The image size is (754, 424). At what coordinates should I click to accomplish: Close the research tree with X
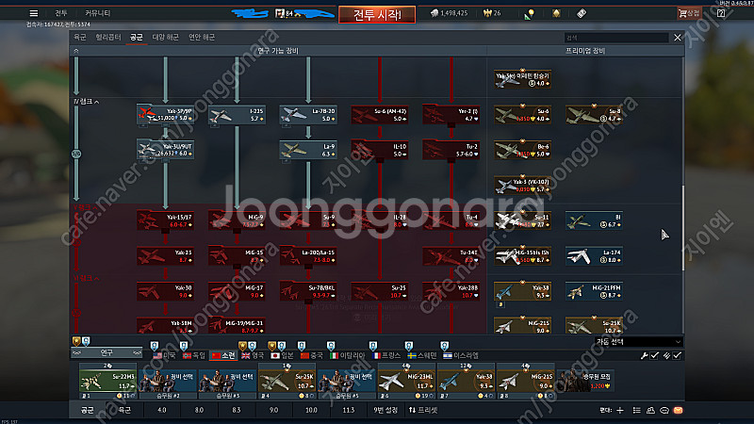tap(678, 38)
